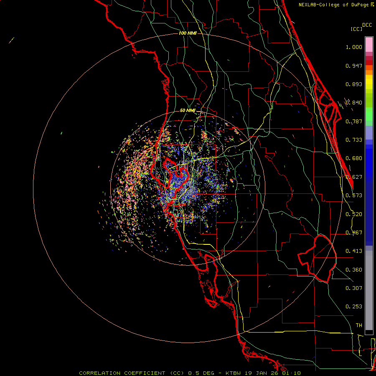Click the 0.680 value on color scale
Viewport: 376px width, 376px height.
pyautogui.click(x=354, y=158)
